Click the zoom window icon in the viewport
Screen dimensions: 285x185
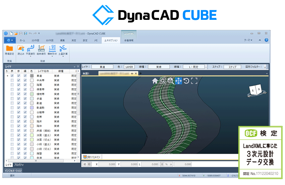pyautogui.click(x=163, y=81)
